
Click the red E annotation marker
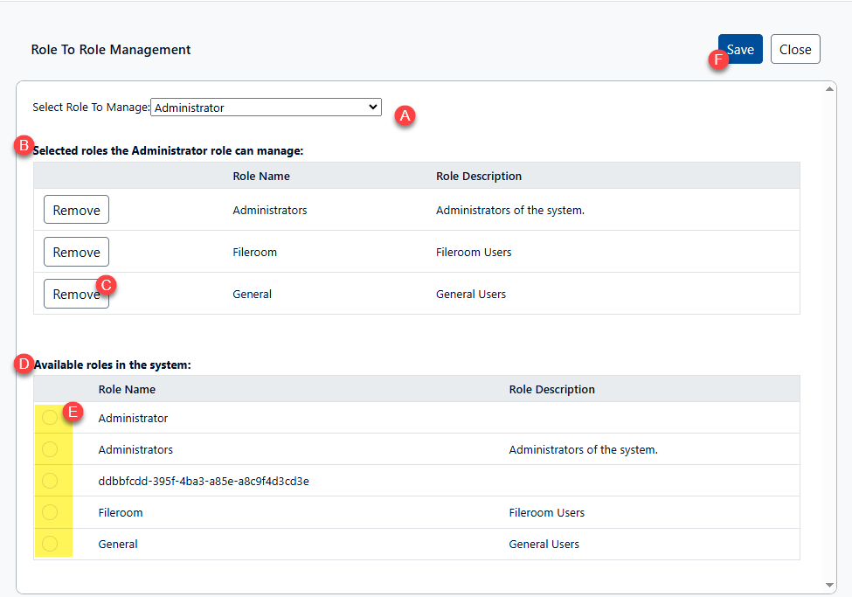(x=73, y=411)
